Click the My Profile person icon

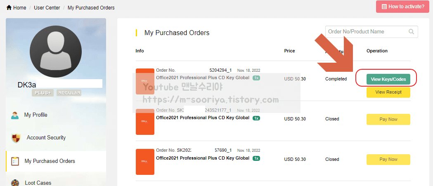[15, 115]
